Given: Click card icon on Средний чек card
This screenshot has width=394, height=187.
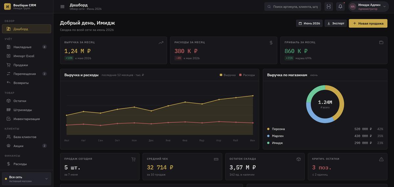Looking at the screenshot, I should [216, 159].
